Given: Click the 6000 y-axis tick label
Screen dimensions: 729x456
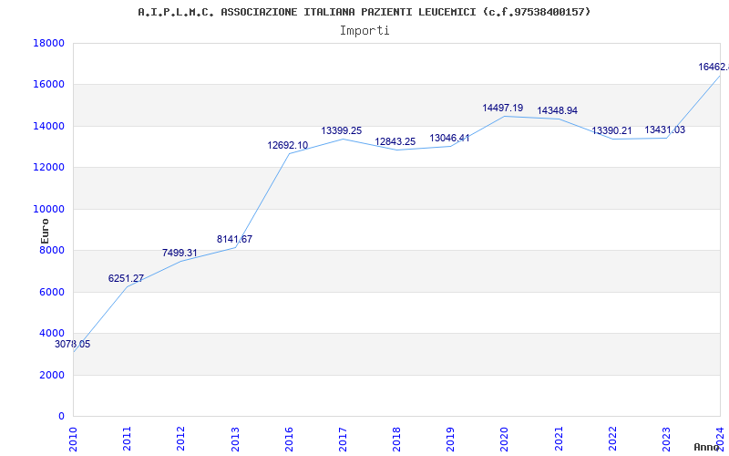Looking at the screenshot, I should 51,292.
